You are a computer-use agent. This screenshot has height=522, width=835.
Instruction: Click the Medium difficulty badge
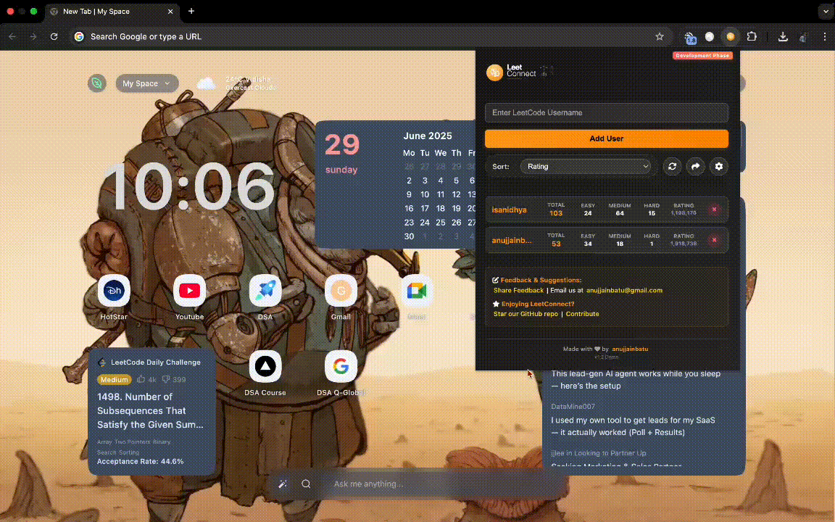(114, 380)
